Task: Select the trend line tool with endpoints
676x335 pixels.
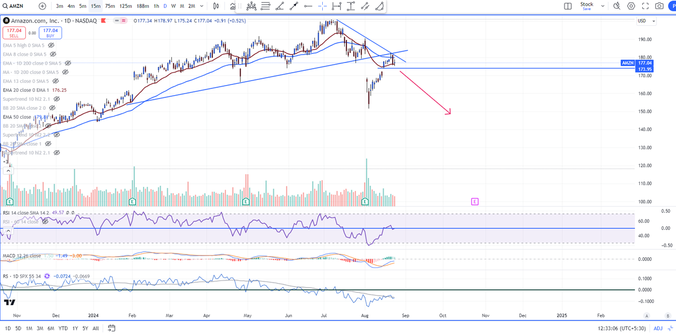Action: pos(293,6)
